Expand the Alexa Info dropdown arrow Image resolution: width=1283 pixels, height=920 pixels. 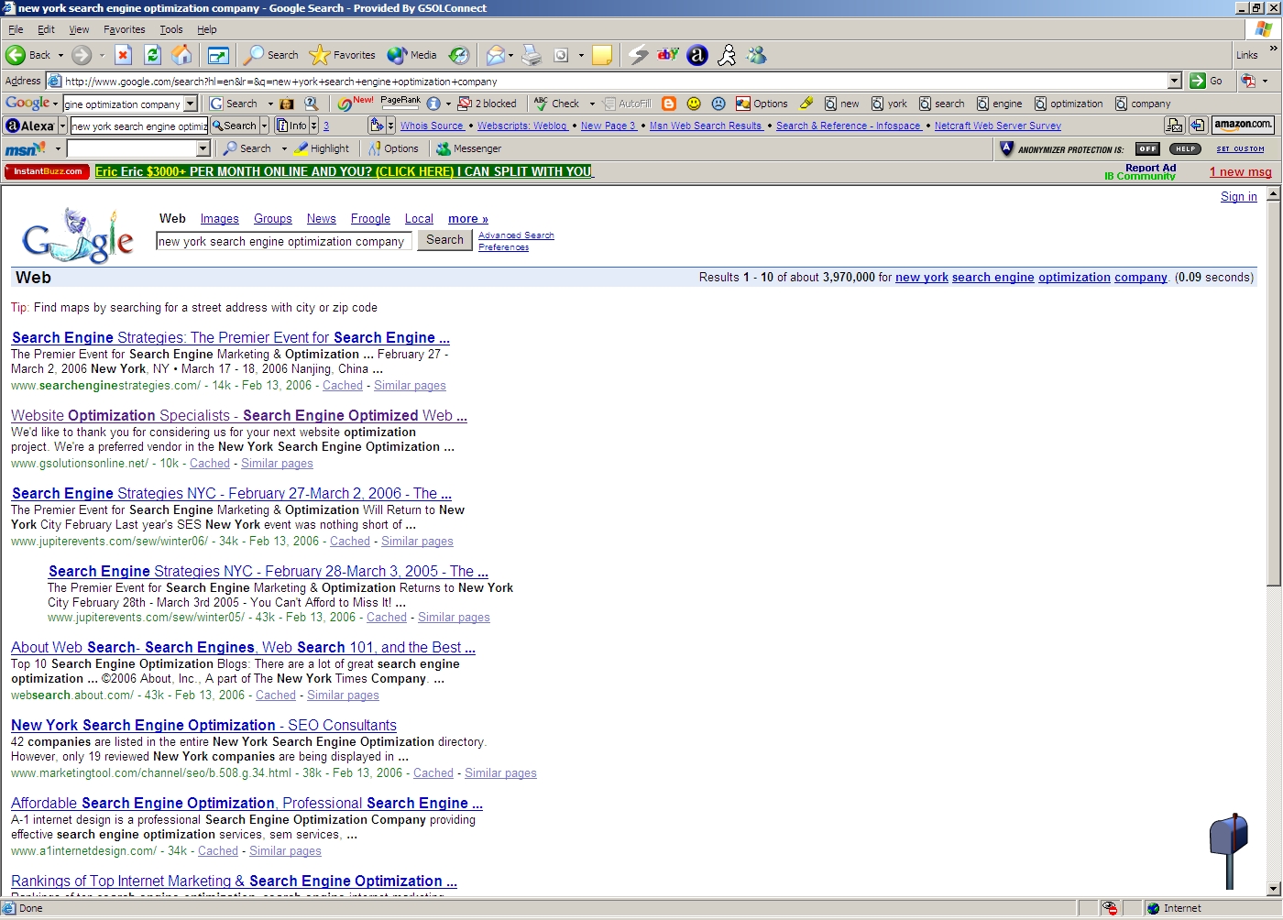[313, 126]
